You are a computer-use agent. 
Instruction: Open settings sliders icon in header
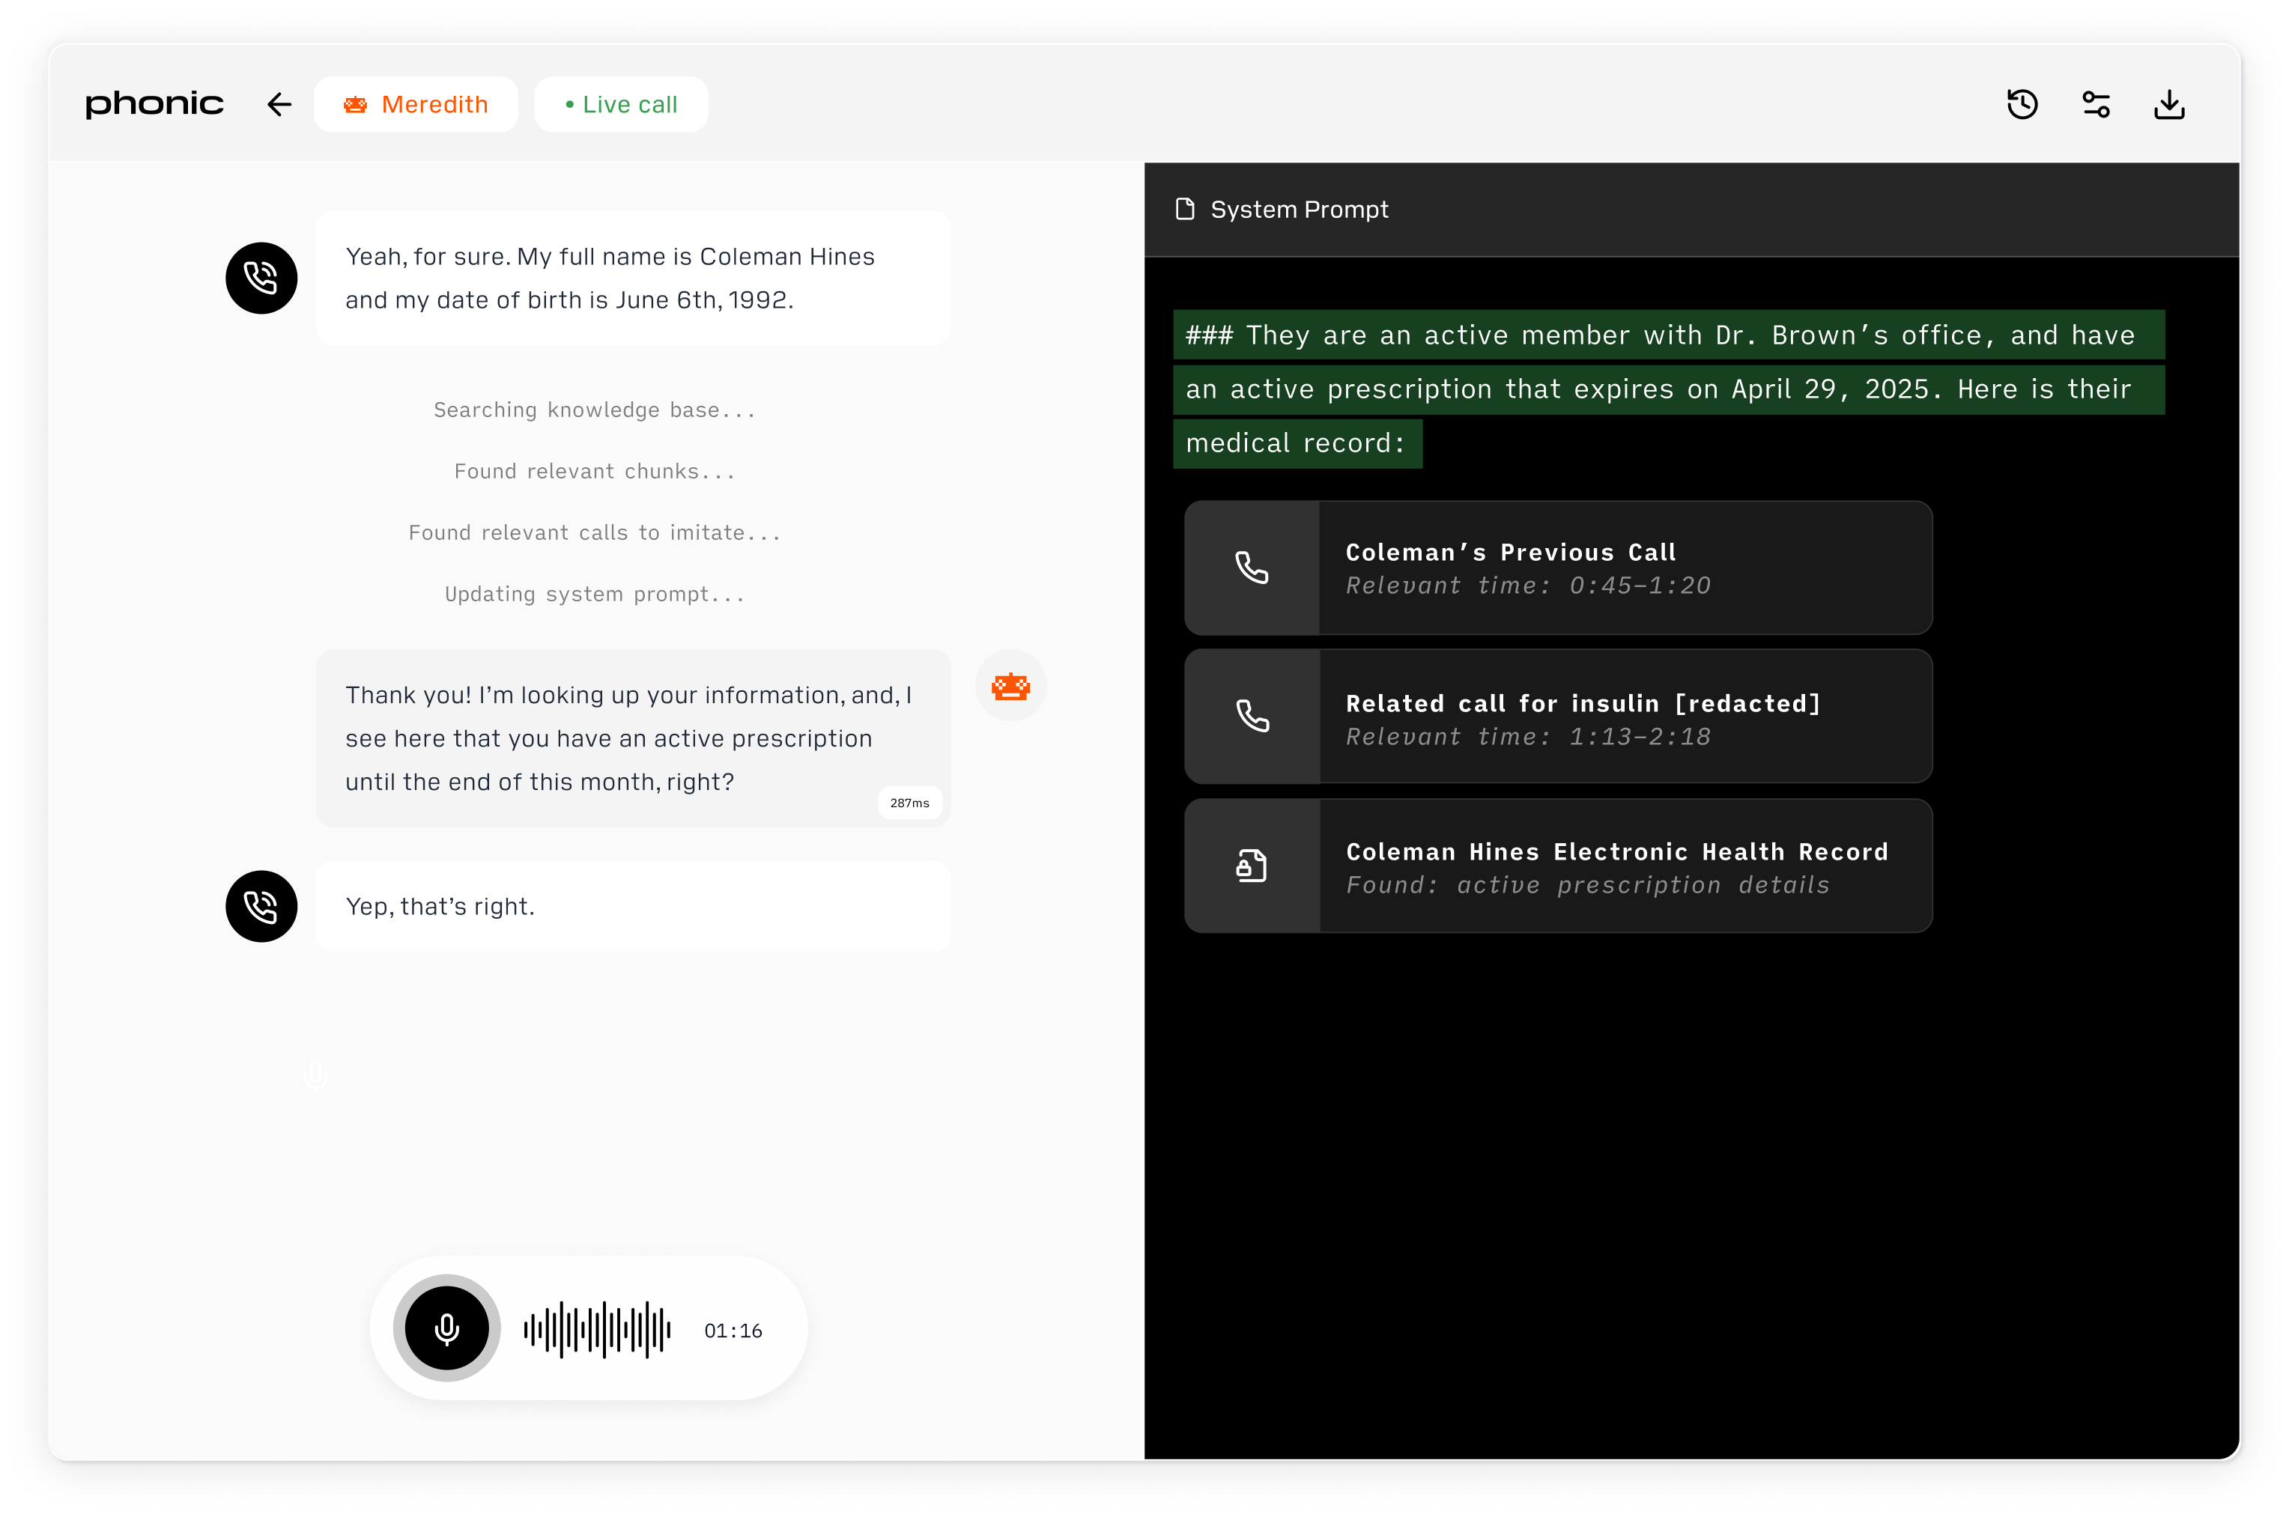click(2095, 104)
